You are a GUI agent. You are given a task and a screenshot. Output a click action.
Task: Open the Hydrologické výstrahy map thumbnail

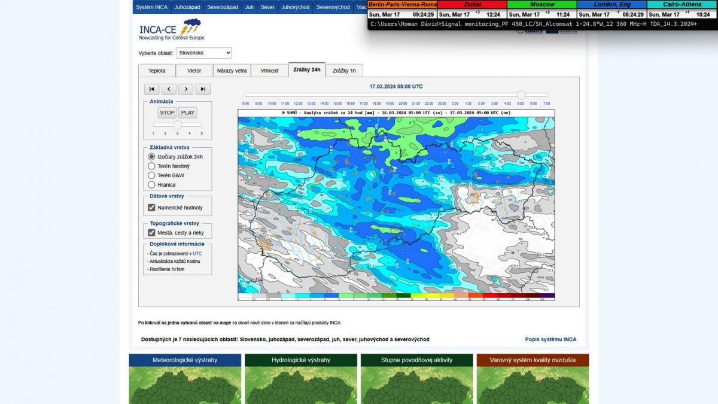click(x=301, y=379)
